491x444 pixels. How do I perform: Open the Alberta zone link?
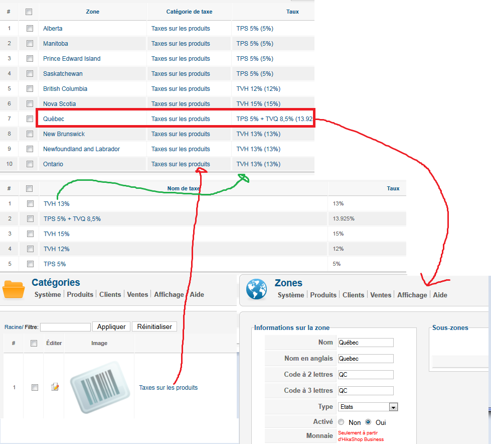[53, 29]
